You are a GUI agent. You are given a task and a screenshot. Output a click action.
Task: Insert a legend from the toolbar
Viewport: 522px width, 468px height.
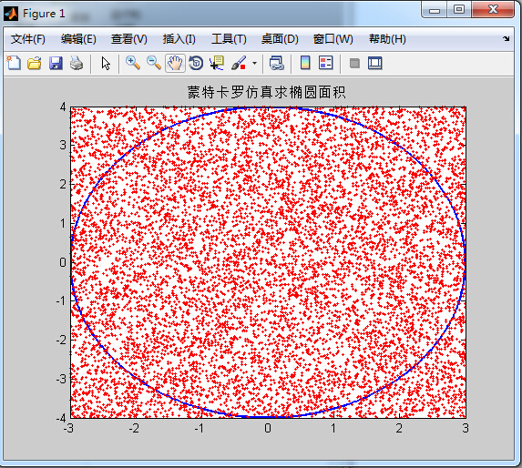[325, 63]
